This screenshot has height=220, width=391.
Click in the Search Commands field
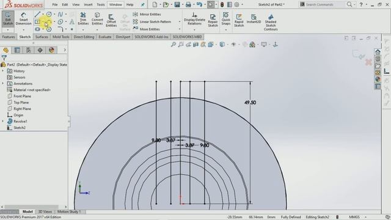[323, 4]
